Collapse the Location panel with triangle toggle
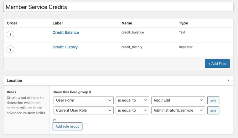 coord(228,81)
